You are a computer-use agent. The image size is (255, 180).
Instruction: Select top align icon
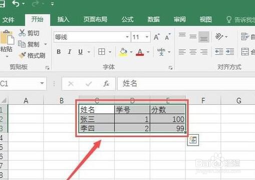182,35
